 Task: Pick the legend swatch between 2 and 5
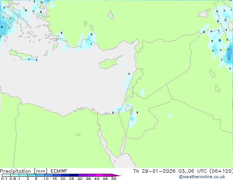tap(32, 175)
